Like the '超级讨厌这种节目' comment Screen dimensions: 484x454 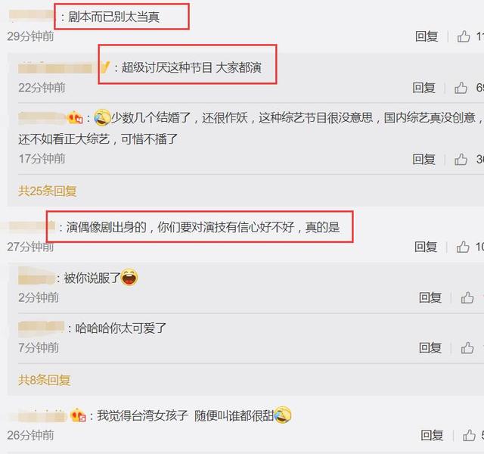click(x=461, y=88)
